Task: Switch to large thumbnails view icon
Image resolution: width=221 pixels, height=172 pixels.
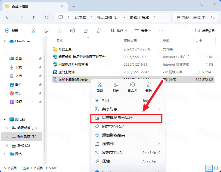Action: (216, 168)
